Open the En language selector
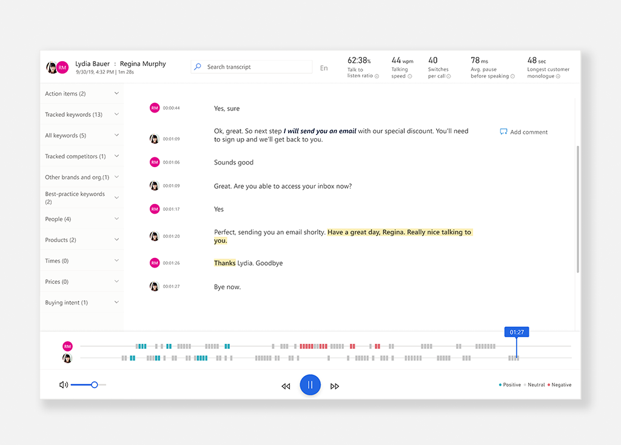This screenshot has height=445, width=621. pyautogui.click(x=324, y=68)
